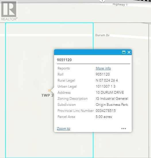Click the Highway 1 map label
The image size is (151, 158).
(120, 4)
